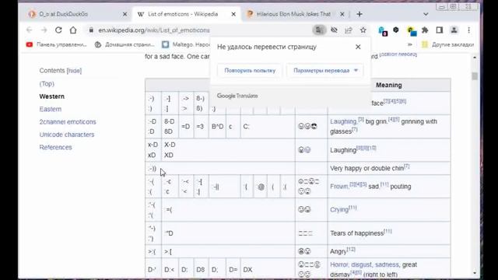Click the 'Tears of happiness' cell text
498x280 pixels.
coord(356,233)
